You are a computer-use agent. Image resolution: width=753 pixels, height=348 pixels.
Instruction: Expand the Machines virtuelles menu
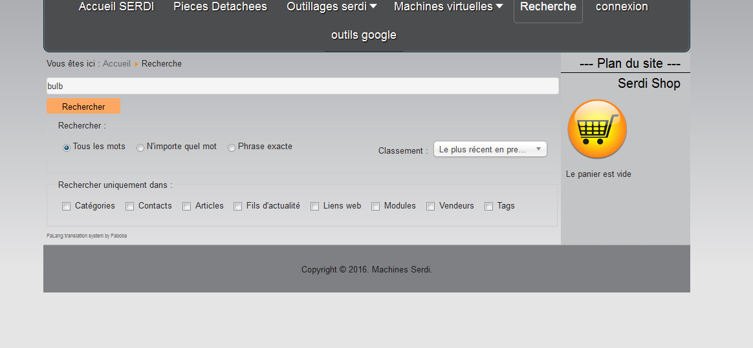click(448, 7)
